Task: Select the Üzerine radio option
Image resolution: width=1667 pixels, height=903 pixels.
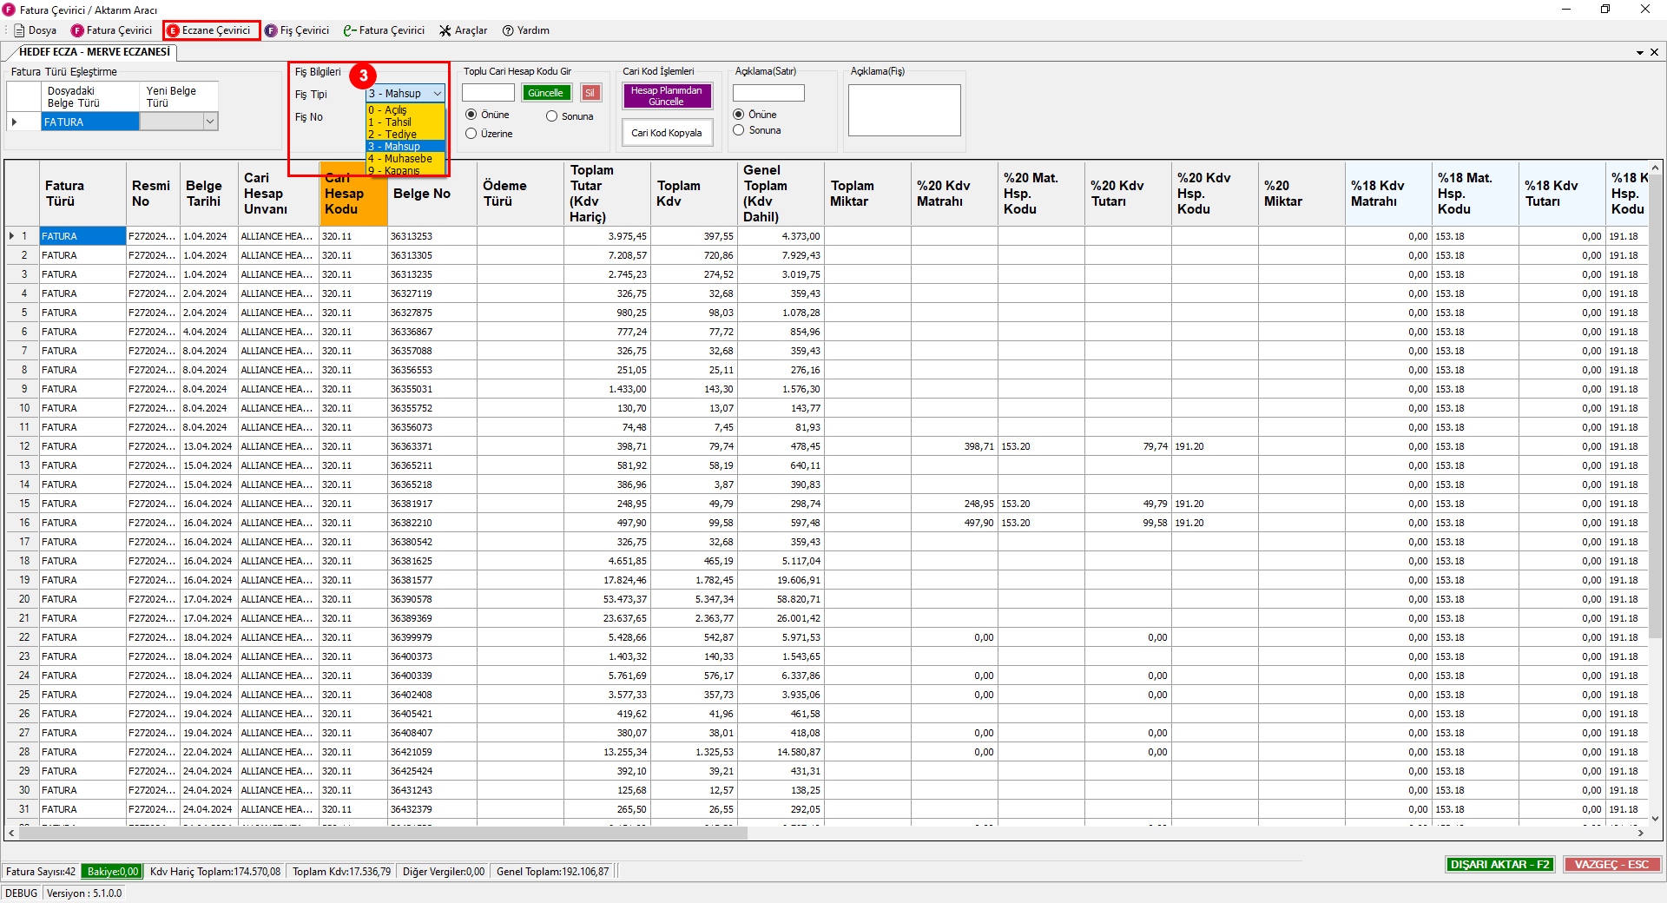Action: tap(471, 134)
